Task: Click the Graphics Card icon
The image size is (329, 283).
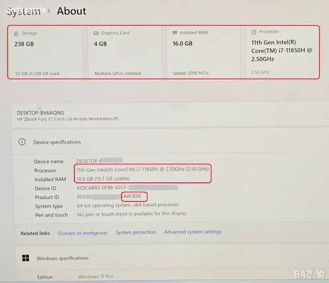Action: coord(96,33)
